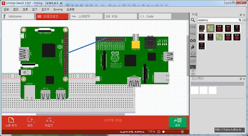Viewport: 248px width, 136px height.
Task: Open the 부품 menu in the menu bar
Action: pos(25,9)
